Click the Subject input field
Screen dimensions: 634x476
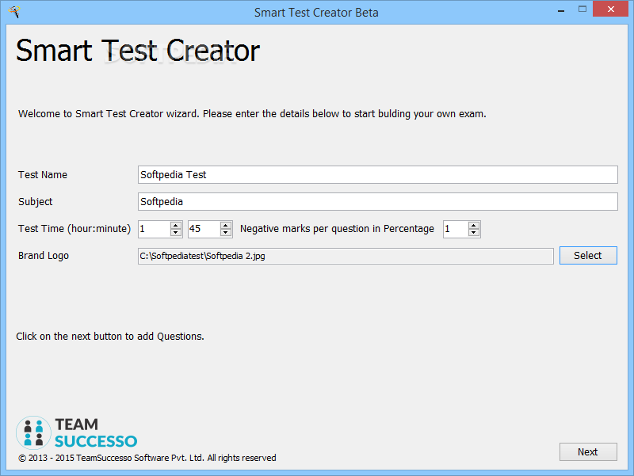[378, 202]
